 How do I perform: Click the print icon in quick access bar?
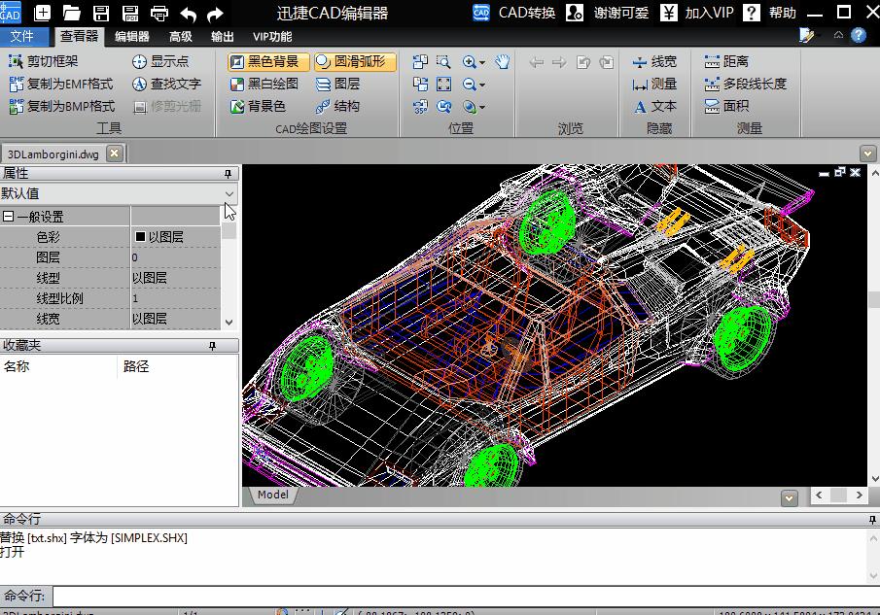[x=158, y=13]
